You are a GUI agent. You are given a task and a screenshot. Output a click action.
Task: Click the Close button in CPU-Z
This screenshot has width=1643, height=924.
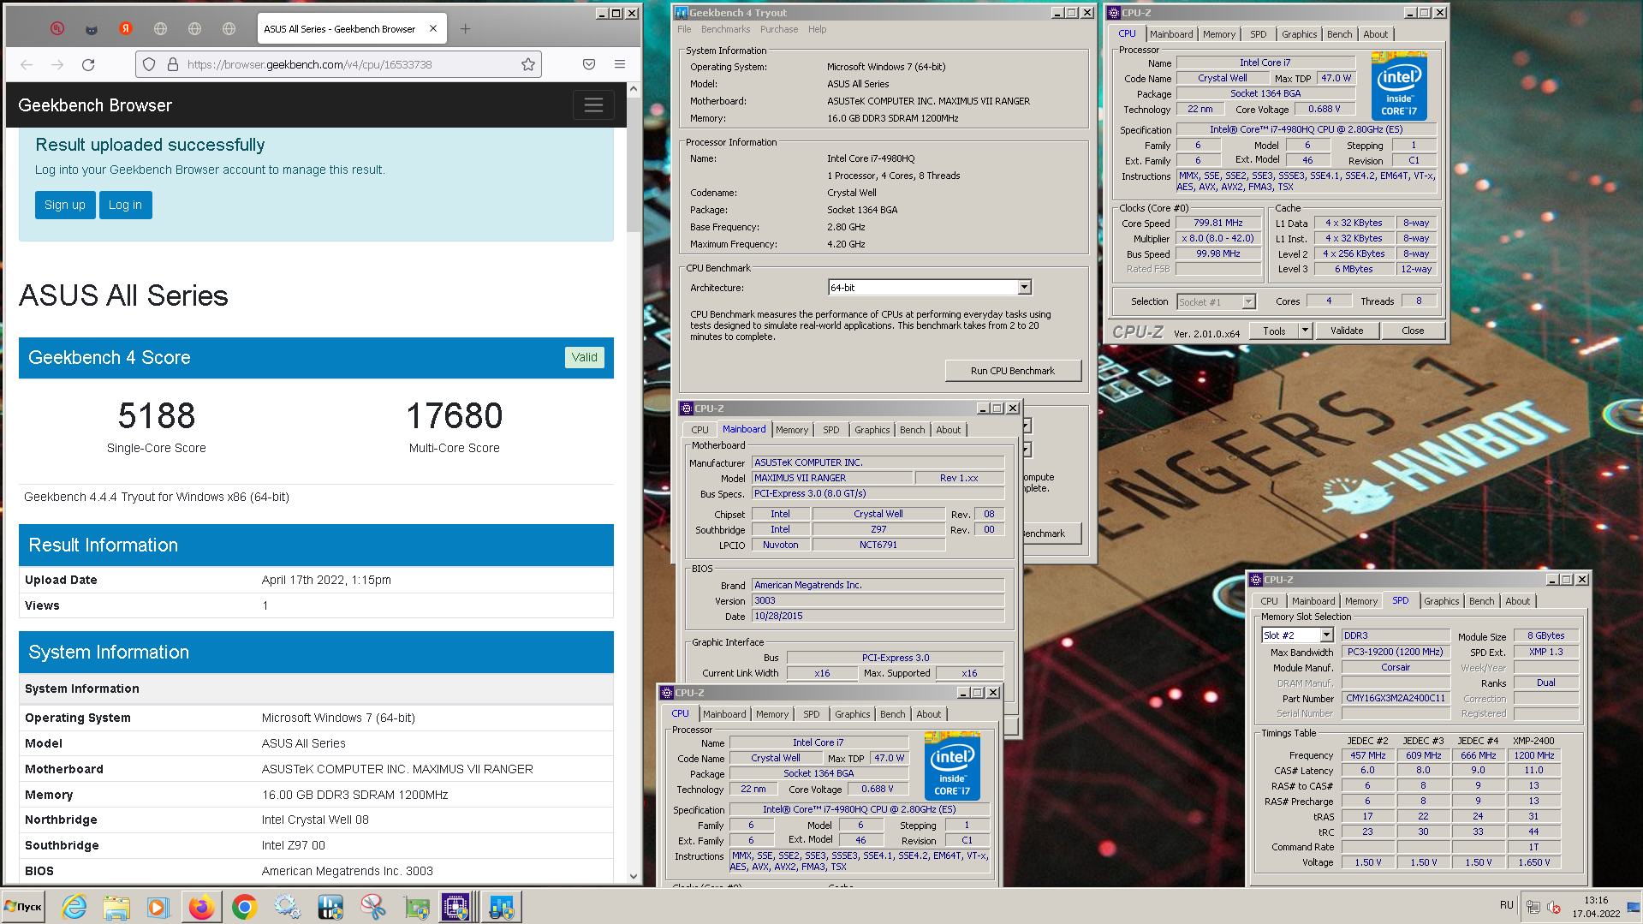click(1414, 331)
